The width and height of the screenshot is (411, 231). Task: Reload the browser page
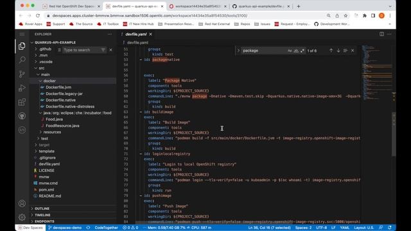38,15
